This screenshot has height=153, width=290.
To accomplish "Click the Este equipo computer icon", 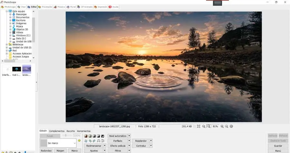I will point(10,11).
